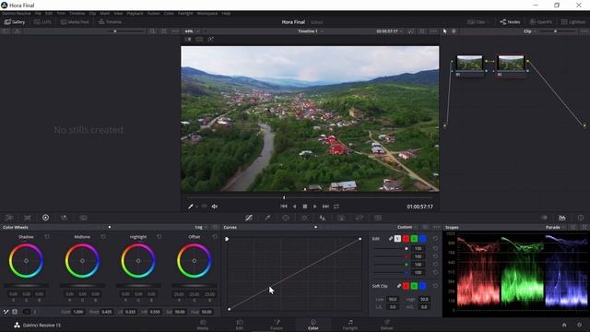
Task: Toggle channel ganging link in Curves Edit
Action: click(391, 239)
